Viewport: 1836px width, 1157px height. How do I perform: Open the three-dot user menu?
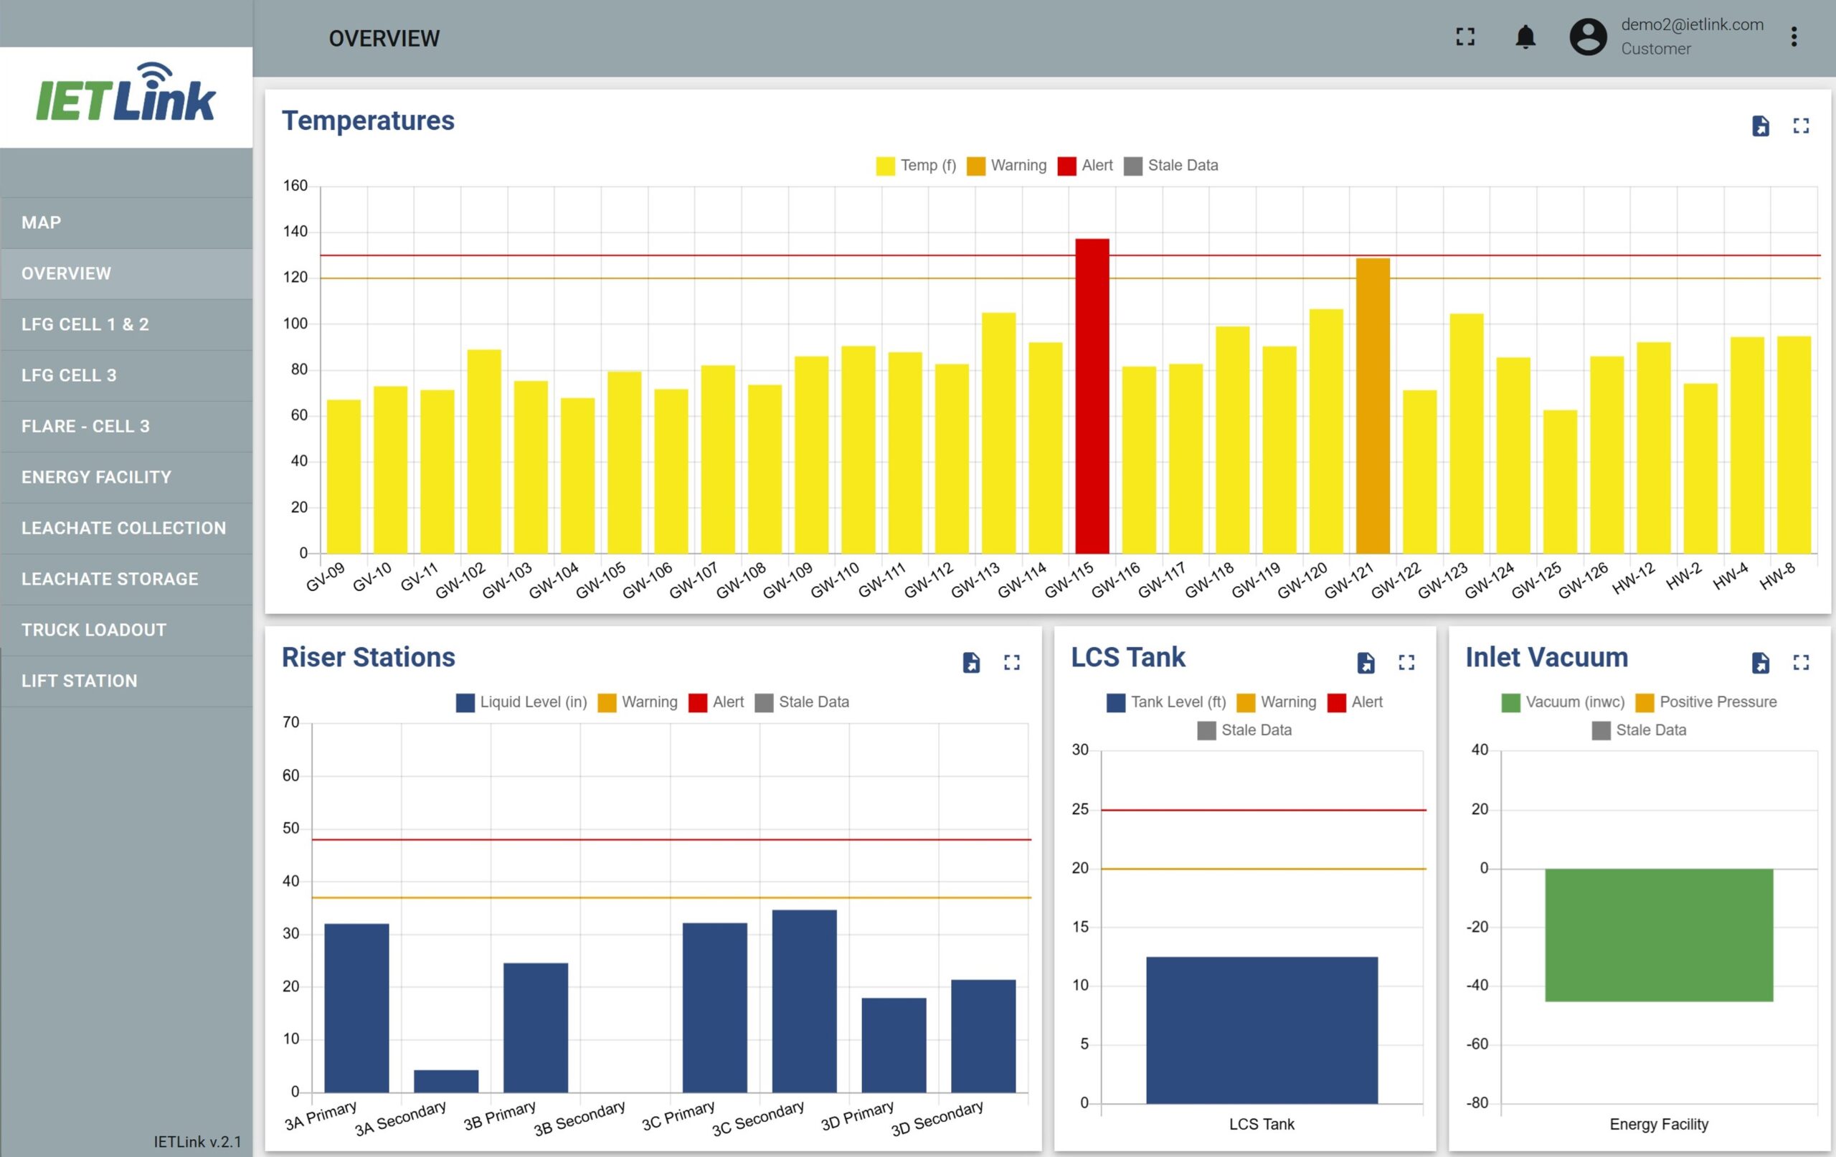click(x=1793, y=37)
